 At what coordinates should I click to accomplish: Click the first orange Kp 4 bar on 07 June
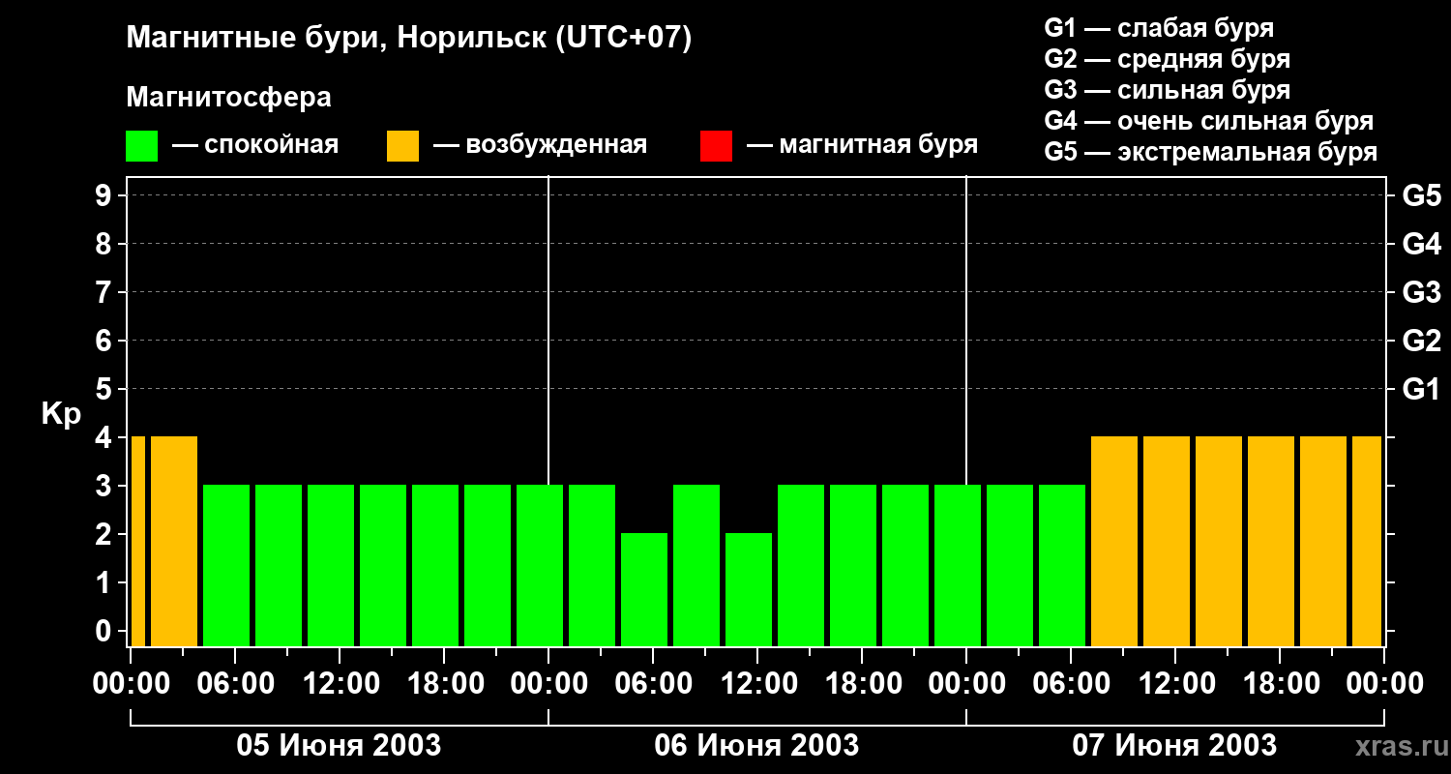(x=1114, y=541)
